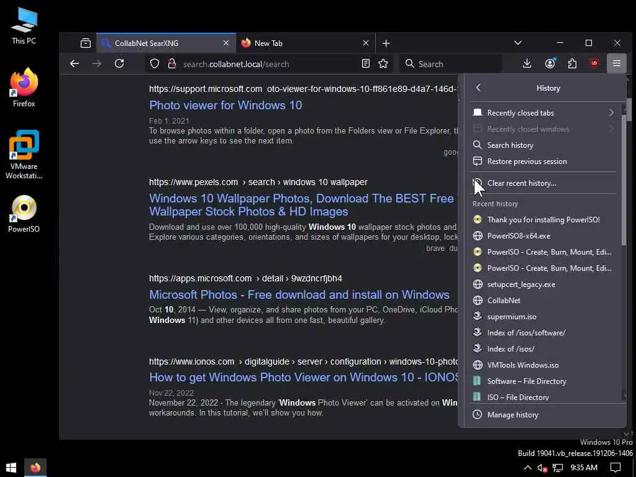Select Search history in the panel
This screenshot has width=636, height=477.
tap(543, 145)
